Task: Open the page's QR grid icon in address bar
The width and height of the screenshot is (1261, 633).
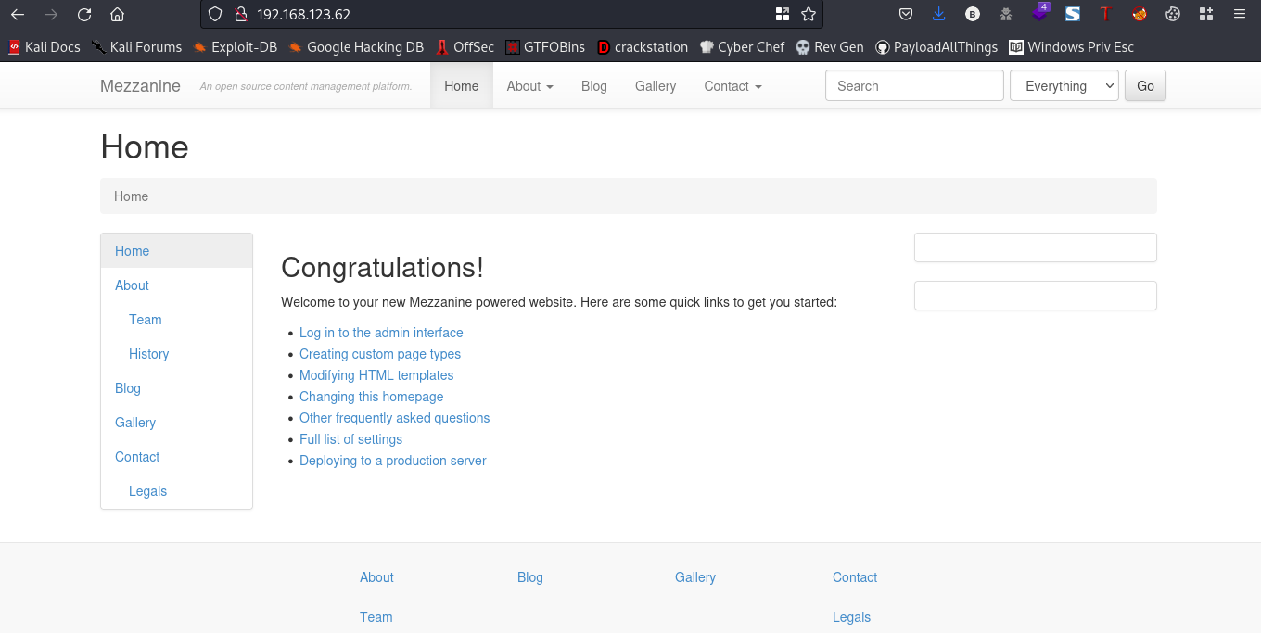Action: click(x=783, y=14)
